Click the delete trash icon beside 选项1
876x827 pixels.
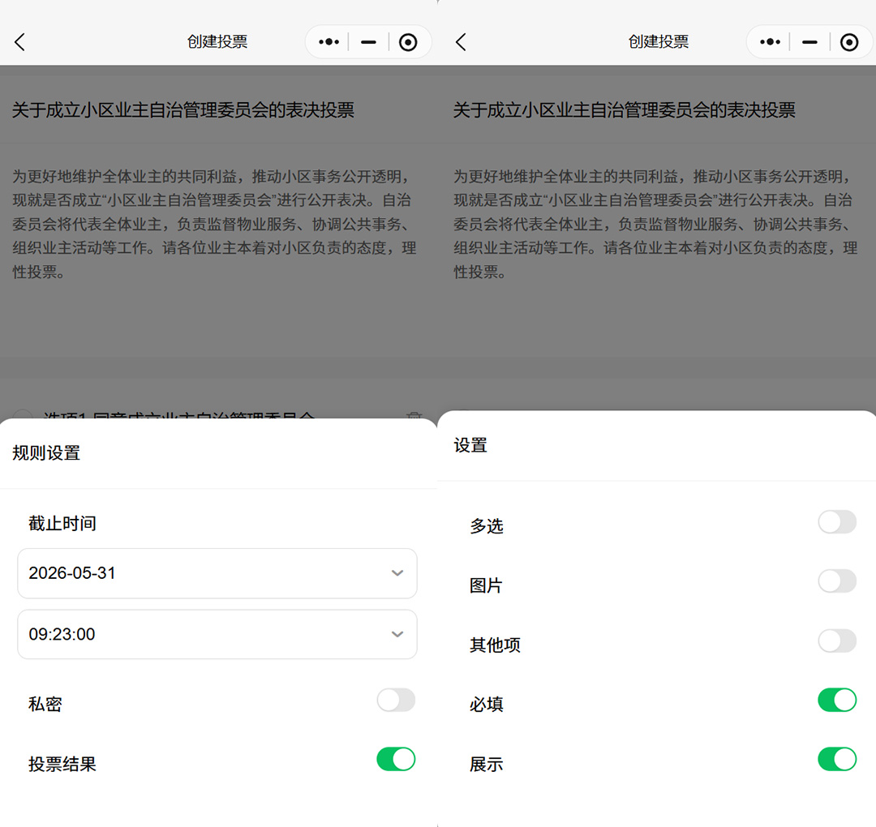click(x=414, y=416)
